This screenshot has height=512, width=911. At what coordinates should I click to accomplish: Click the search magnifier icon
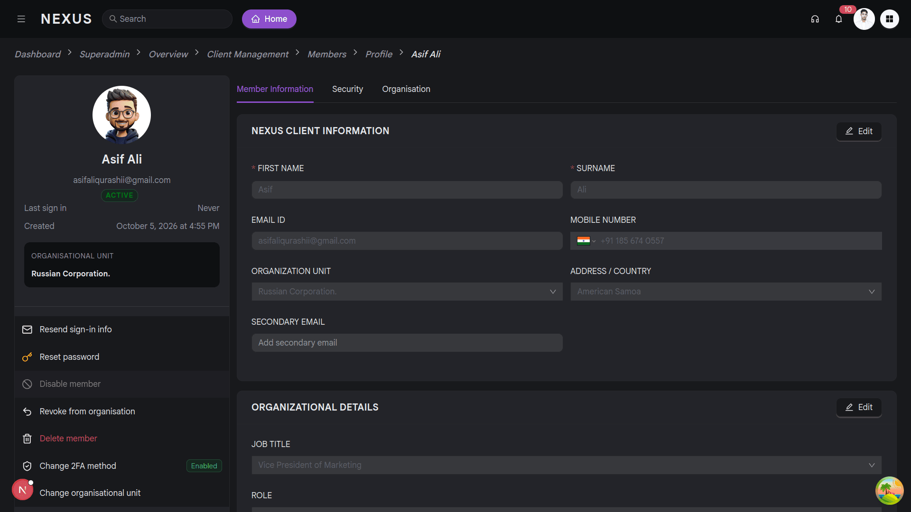click(x=113, y=19)
